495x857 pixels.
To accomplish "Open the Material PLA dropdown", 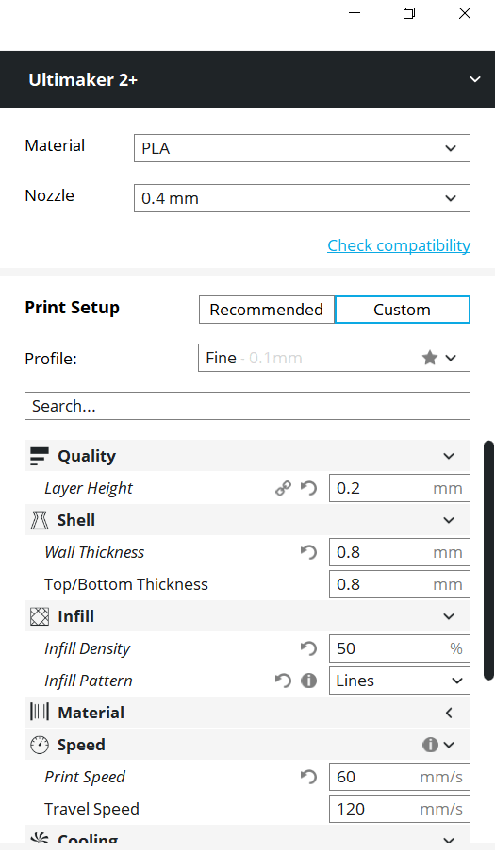I will [x=302, y=148].
